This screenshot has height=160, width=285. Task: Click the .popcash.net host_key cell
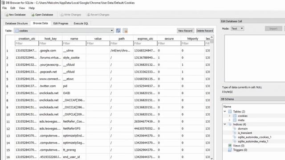[x=50, y=72]
